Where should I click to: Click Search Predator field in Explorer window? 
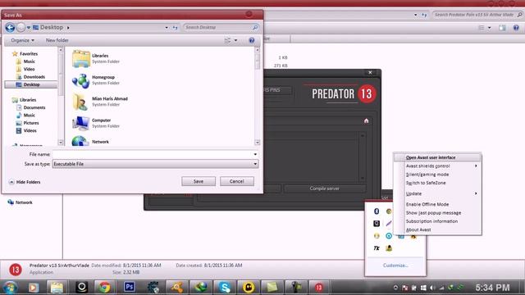pyautogui.click(x=477, y=15)
